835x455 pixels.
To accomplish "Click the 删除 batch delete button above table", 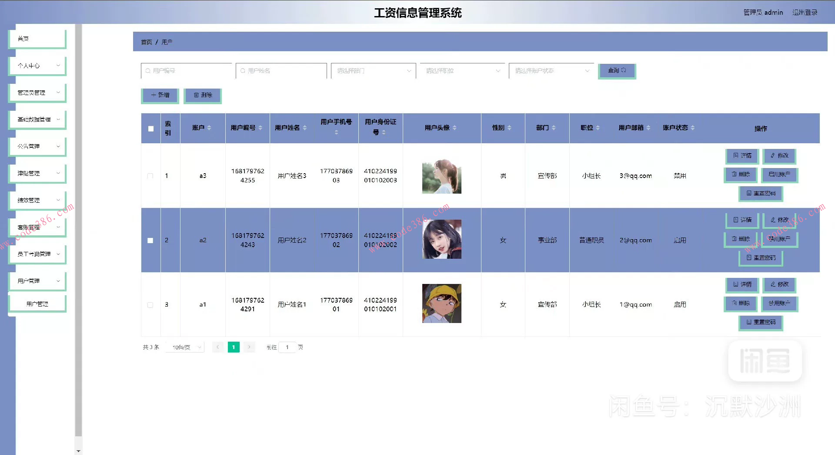I will tap(203, 95).
